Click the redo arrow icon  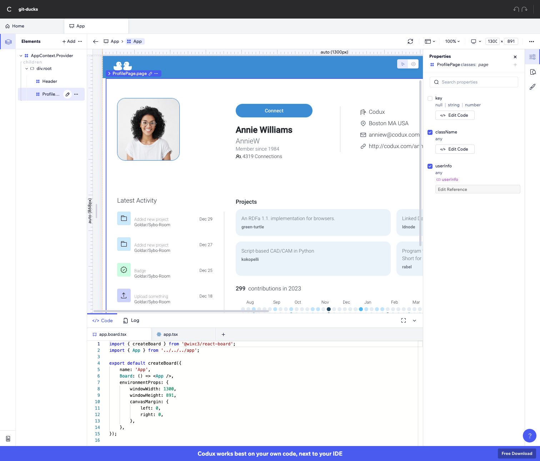525,9
